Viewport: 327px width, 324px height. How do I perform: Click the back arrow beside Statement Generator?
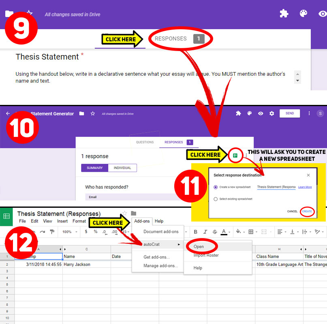click(x=8, y=113)
